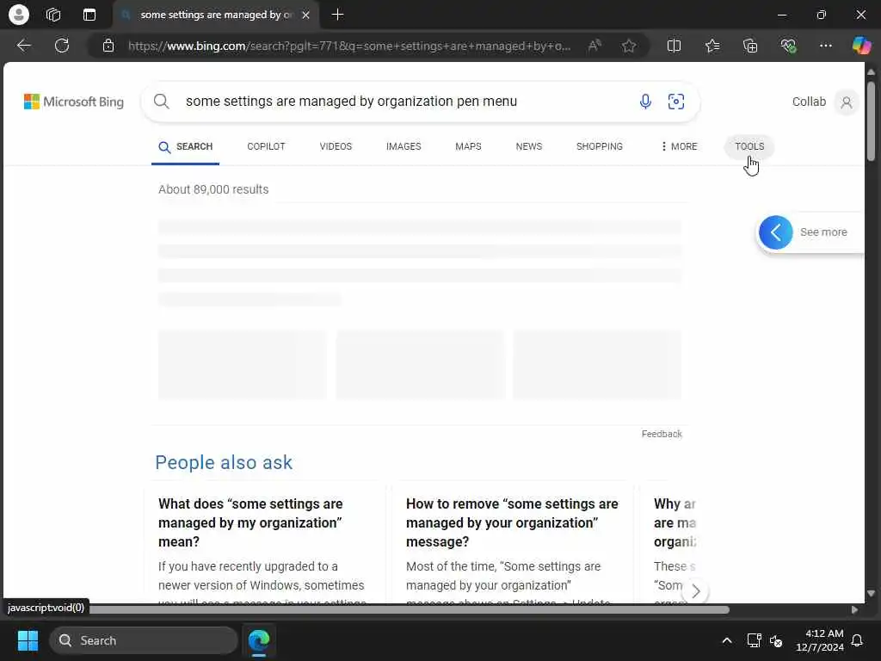Activate Read aloud icon in address bar

coord(595,46)
